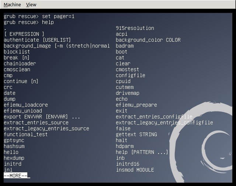Select 'background_color COLOR' text
The height and width of the screenshot is (186, 236).
[148, 40]
